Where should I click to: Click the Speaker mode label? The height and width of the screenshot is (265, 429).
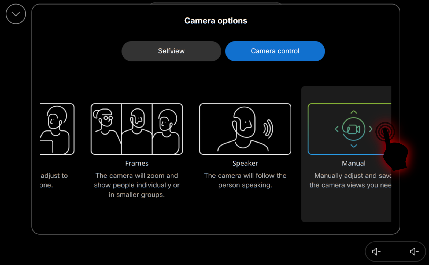(x=245, y=163)
